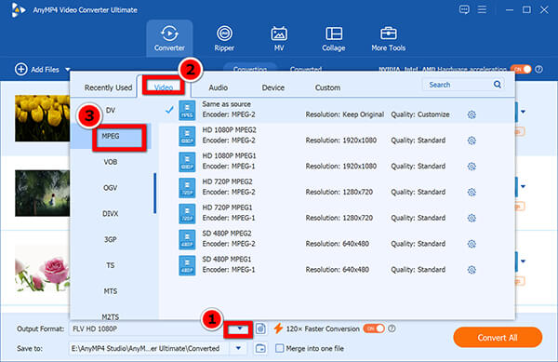This screenshot has height=362, width=558.
Task: Open settings gear for HD 1080P MPEG1
Action: click(x=472, y=167)
